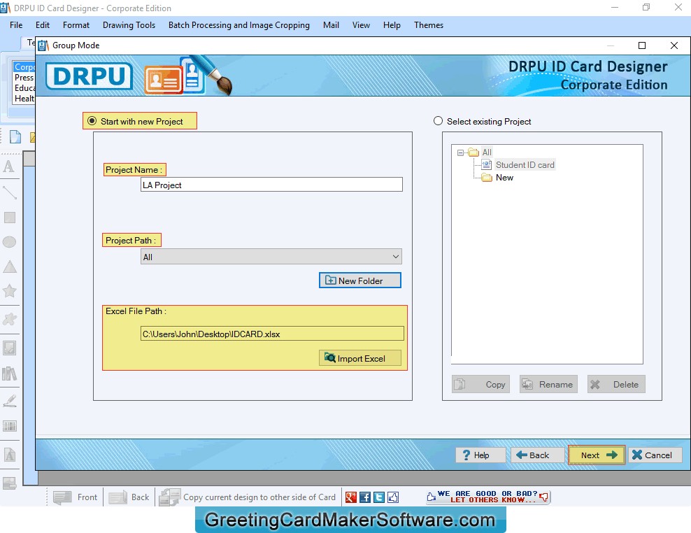Select the Signature pen tool
This screenshot has width=691, height=533.
coord(10,400)
